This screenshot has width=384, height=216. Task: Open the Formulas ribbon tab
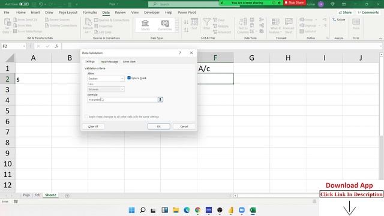tap(89, 12)
